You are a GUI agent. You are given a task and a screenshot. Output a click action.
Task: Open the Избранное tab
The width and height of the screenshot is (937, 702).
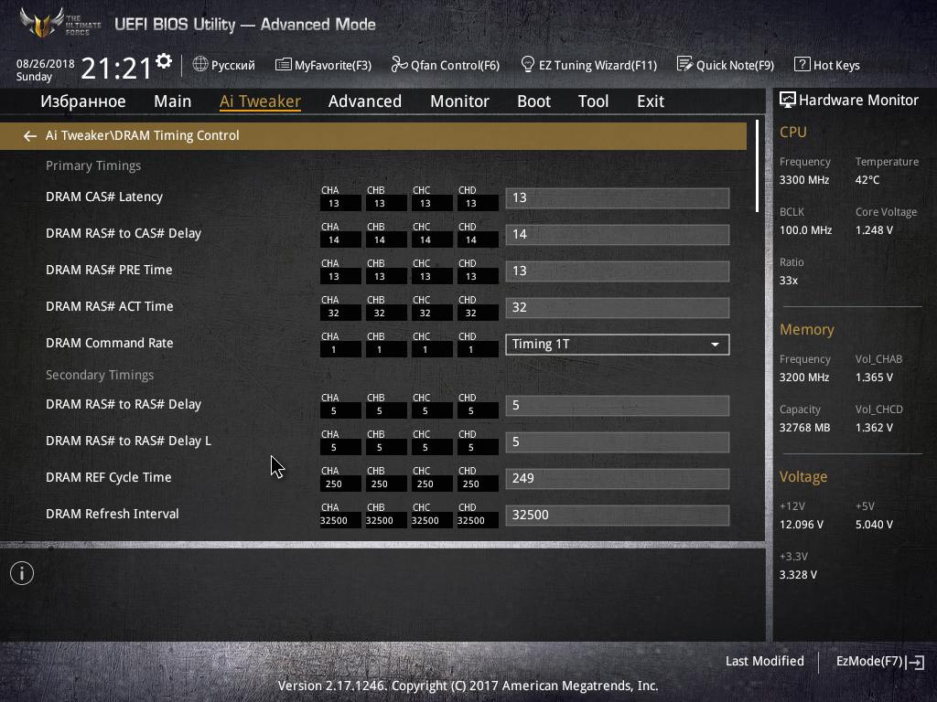[x=83, y=101]
